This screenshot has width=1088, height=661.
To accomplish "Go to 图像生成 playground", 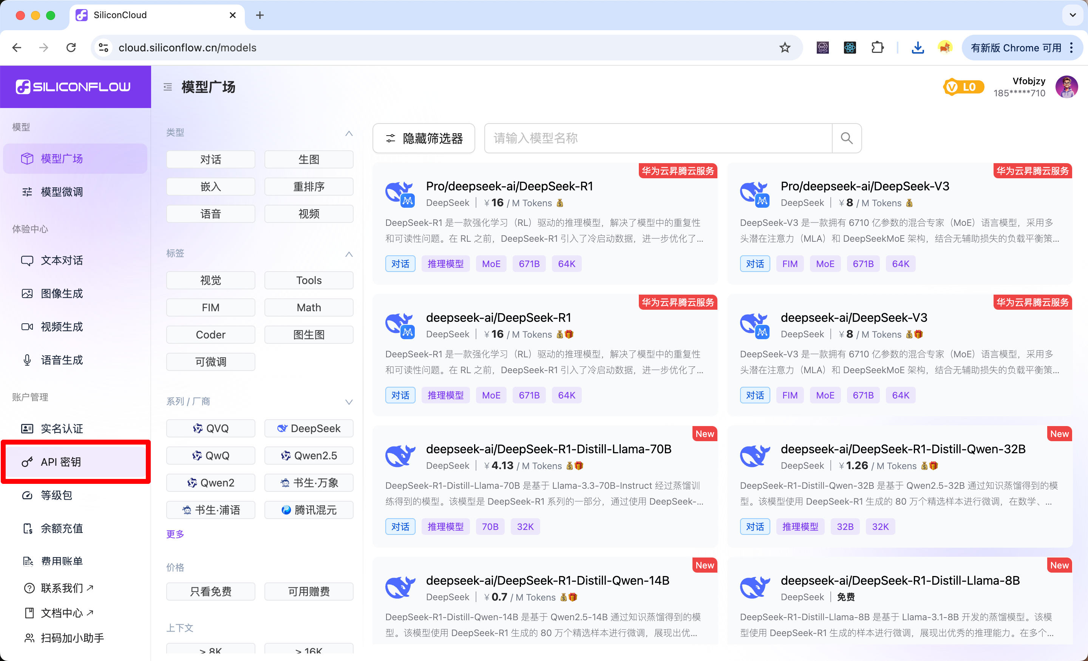I will pyautogui.click(x=75, y=293).
